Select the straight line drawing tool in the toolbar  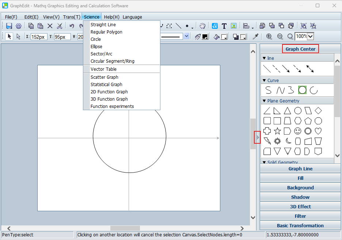pyautogui.click(x=178, y=26)
